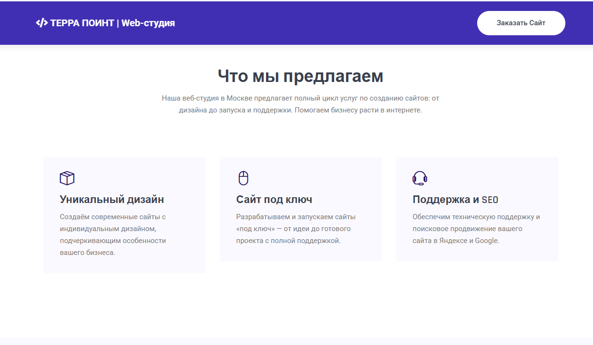The height and width of the screenshot is (345, 593).
Task: Click the box icon above Уникальный дизайн
Action: [x=67, y=178]
